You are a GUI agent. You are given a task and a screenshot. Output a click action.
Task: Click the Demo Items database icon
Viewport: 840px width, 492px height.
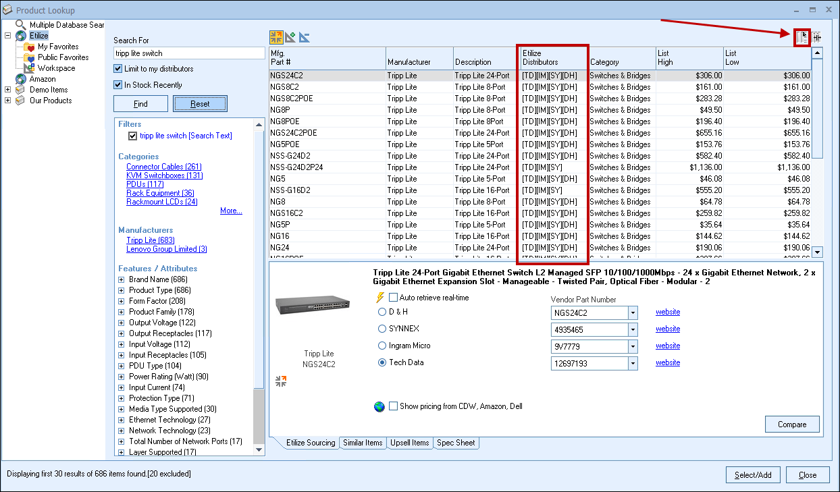coord(20,90)
